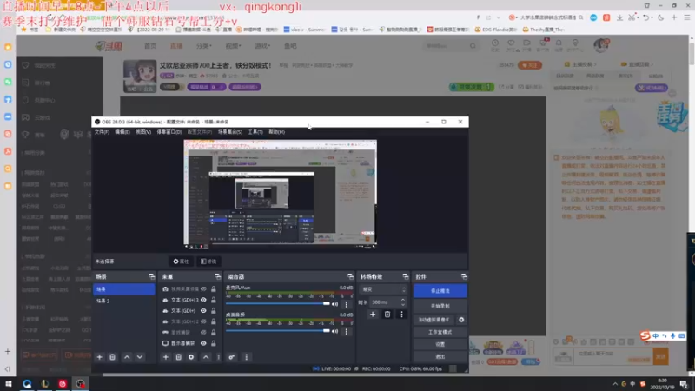Add a new source with the plus icon
Image resolution: width=695 pixels, height=391 pixels.
click(165, 357)
